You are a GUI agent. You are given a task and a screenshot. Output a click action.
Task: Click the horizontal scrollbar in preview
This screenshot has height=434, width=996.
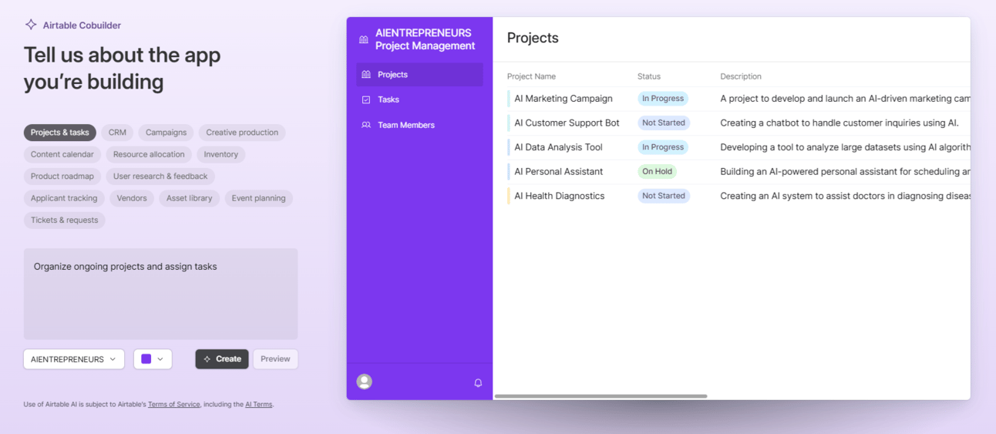[601, 396]
